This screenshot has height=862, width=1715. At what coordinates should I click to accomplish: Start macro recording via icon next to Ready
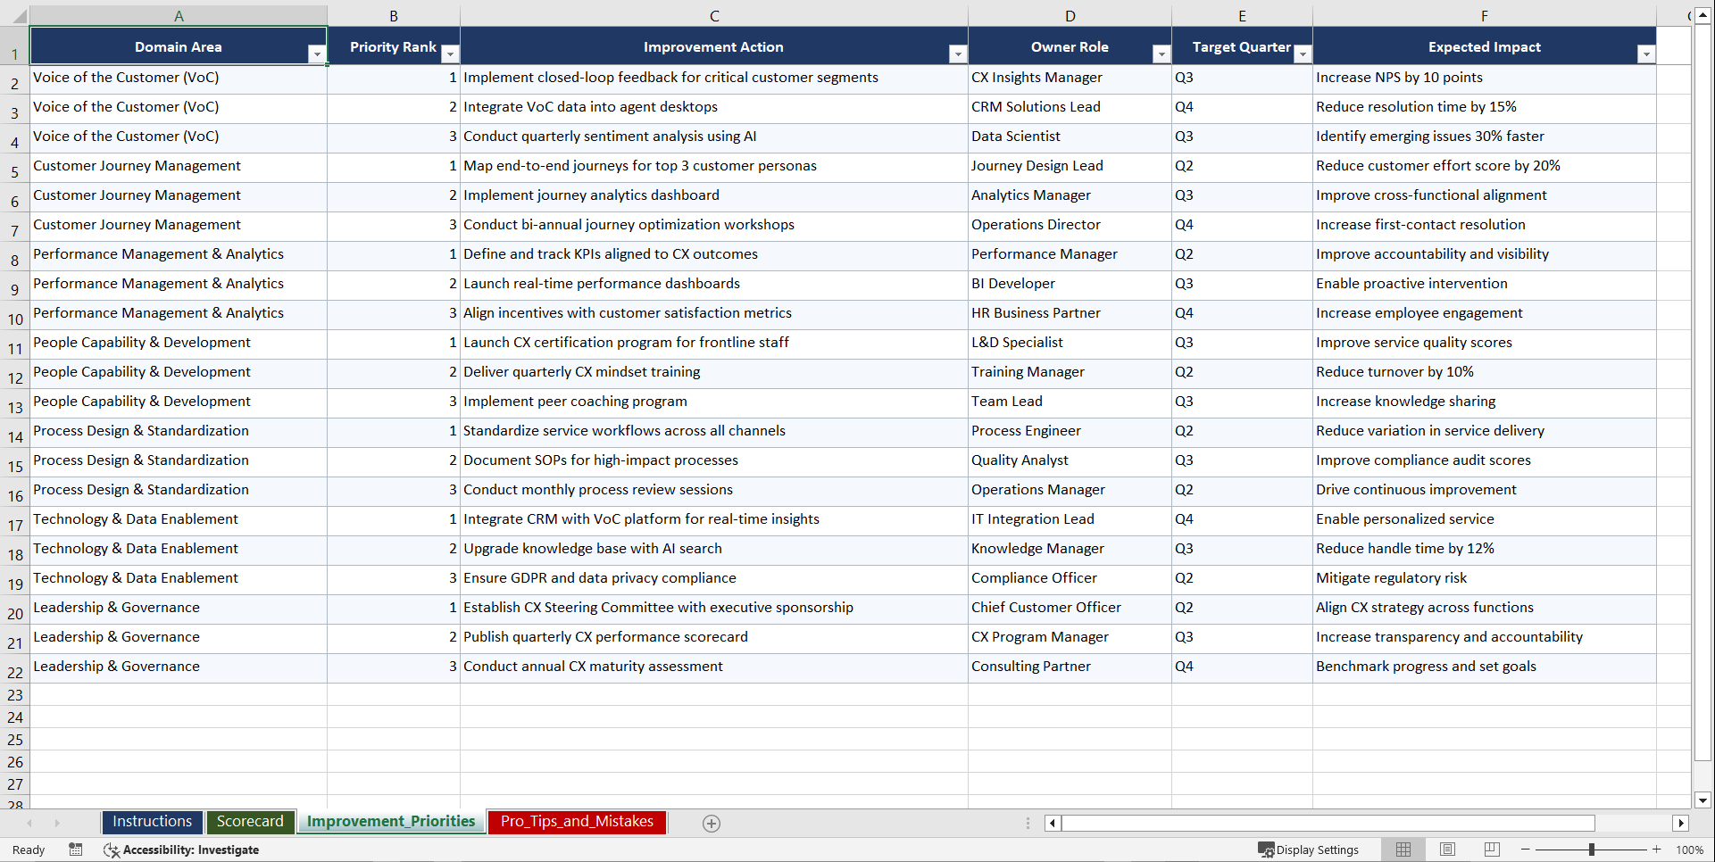[76, 850]
